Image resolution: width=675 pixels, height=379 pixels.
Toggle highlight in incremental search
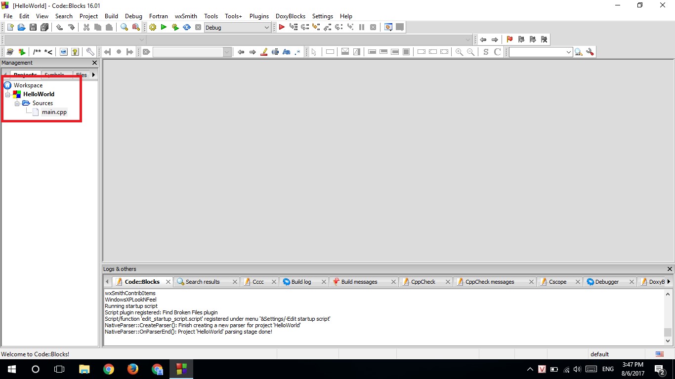coord(264,52)
